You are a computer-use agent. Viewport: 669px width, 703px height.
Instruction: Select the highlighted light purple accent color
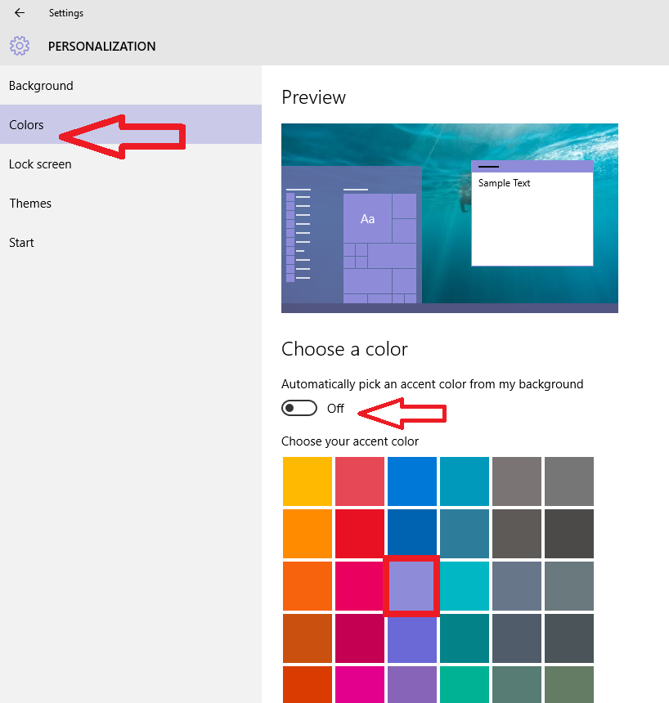411,585
